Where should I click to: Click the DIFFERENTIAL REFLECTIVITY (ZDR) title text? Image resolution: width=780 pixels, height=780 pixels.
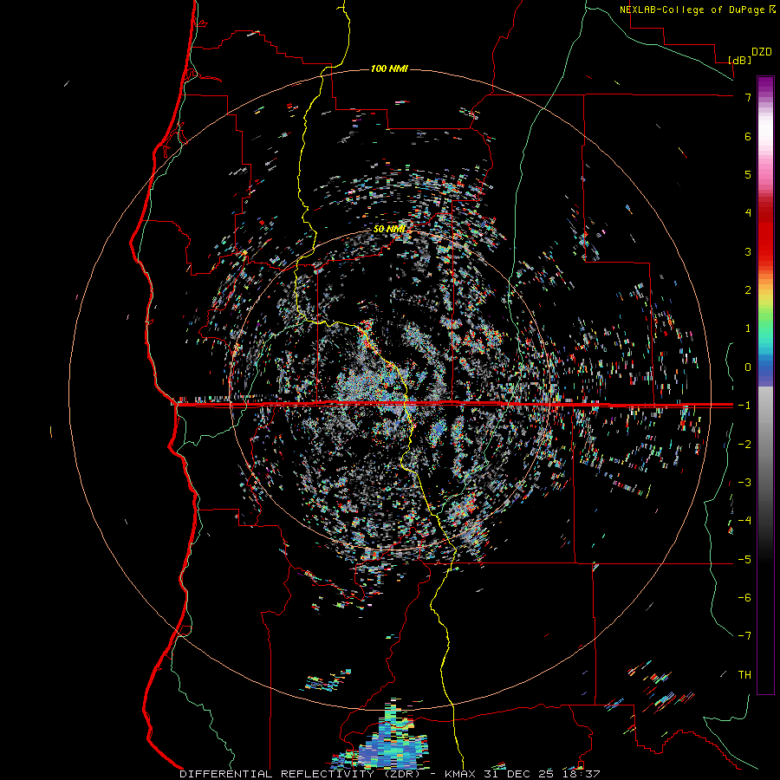301,774
